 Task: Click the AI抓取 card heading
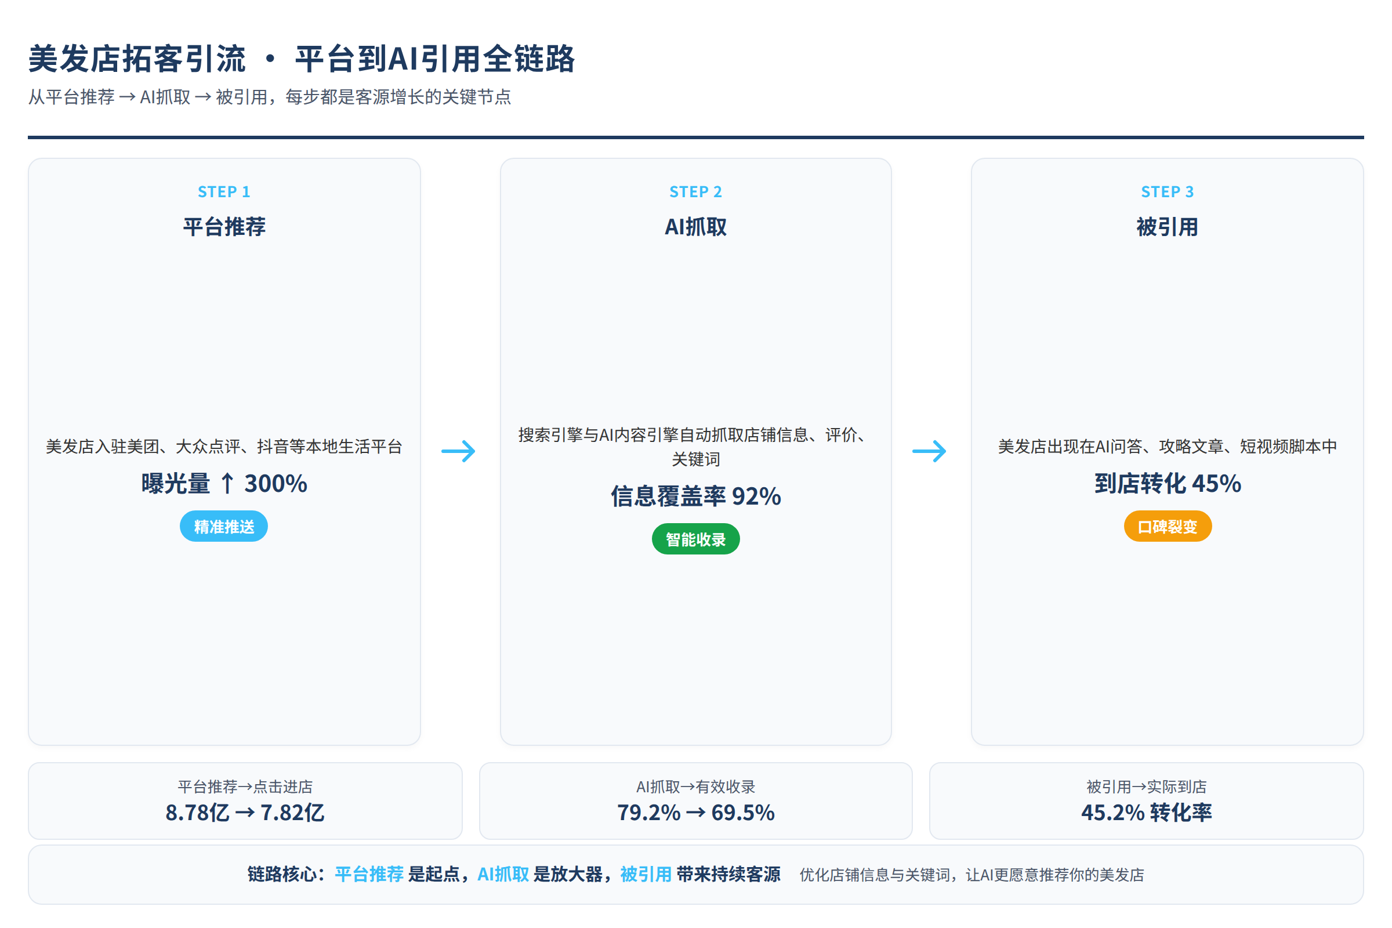click(x=696, y=227)
